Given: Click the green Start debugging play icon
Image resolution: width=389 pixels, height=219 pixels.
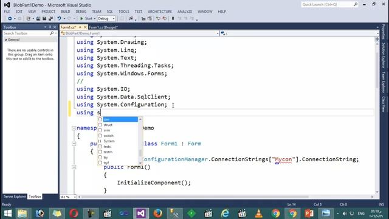Looking at the screenshot, I should [x=81, y=19].
